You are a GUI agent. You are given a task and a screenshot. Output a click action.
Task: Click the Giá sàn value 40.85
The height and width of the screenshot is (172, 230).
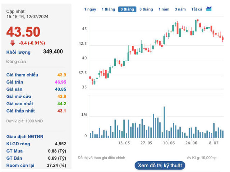pyautogui.click(x=60, y=89)
